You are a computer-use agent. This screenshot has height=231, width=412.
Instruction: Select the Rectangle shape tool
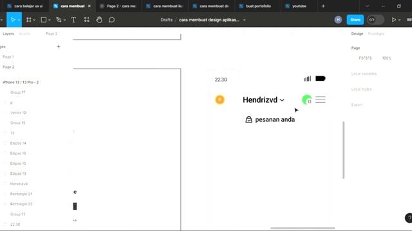44,20
